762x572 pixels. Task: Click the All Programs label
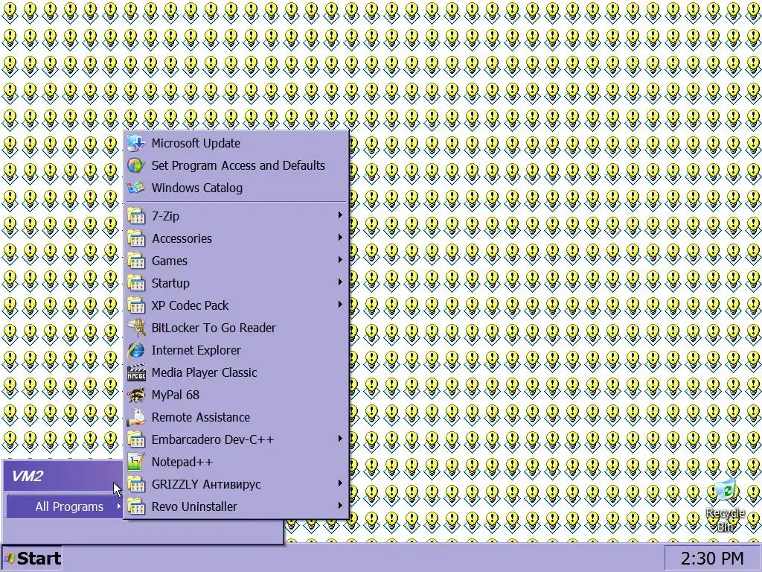(x=69, y=506)
